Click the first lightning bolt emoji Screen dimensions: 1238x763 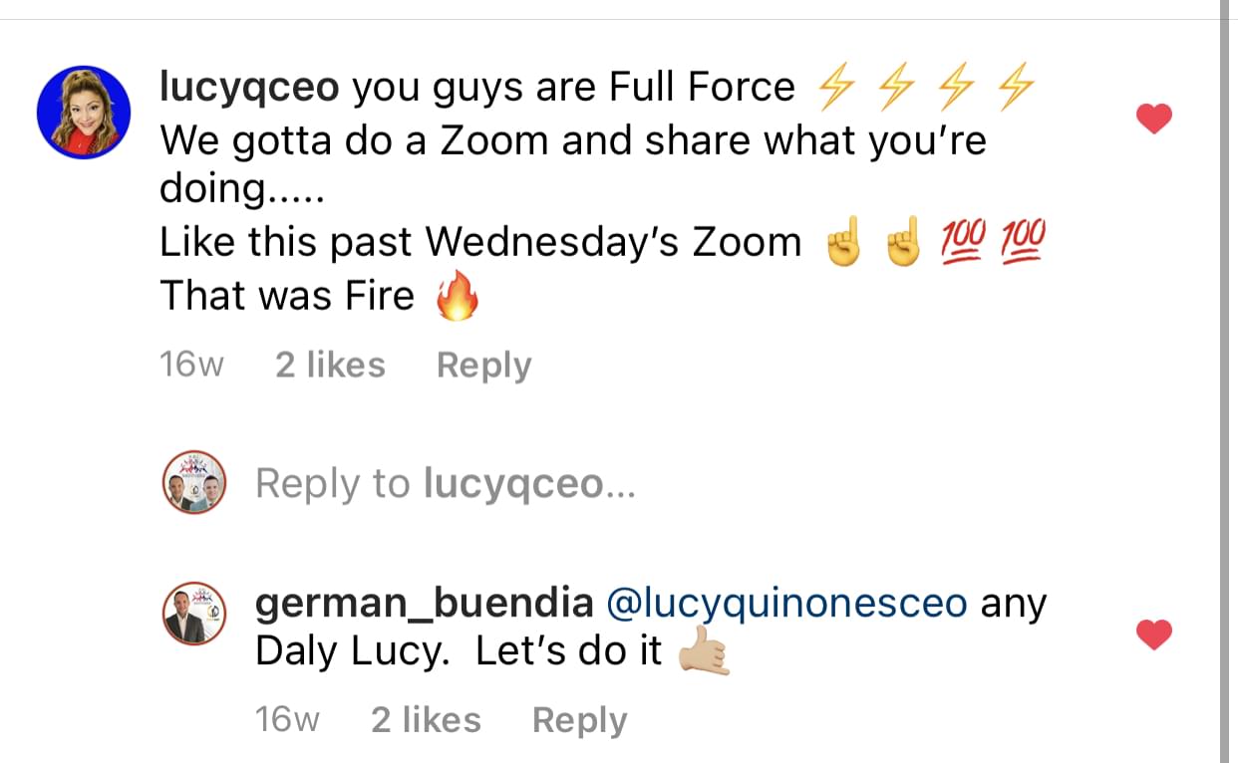pyautogui.click(x=835, y=90)
